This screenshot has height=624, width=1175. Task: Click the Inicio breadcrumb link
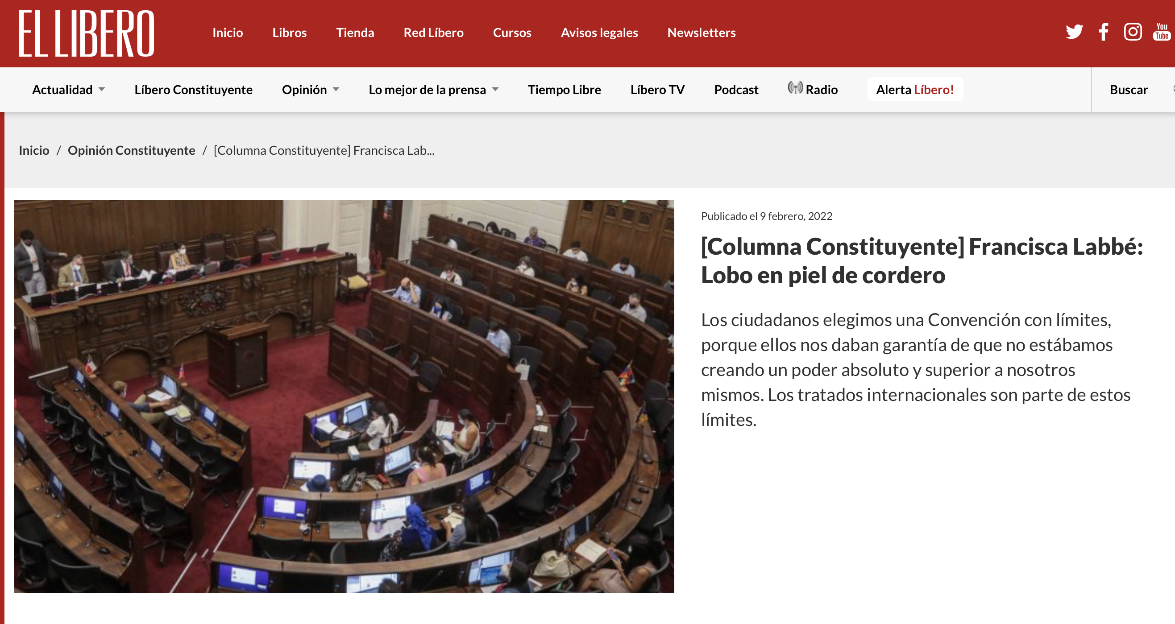click(34, 150)
